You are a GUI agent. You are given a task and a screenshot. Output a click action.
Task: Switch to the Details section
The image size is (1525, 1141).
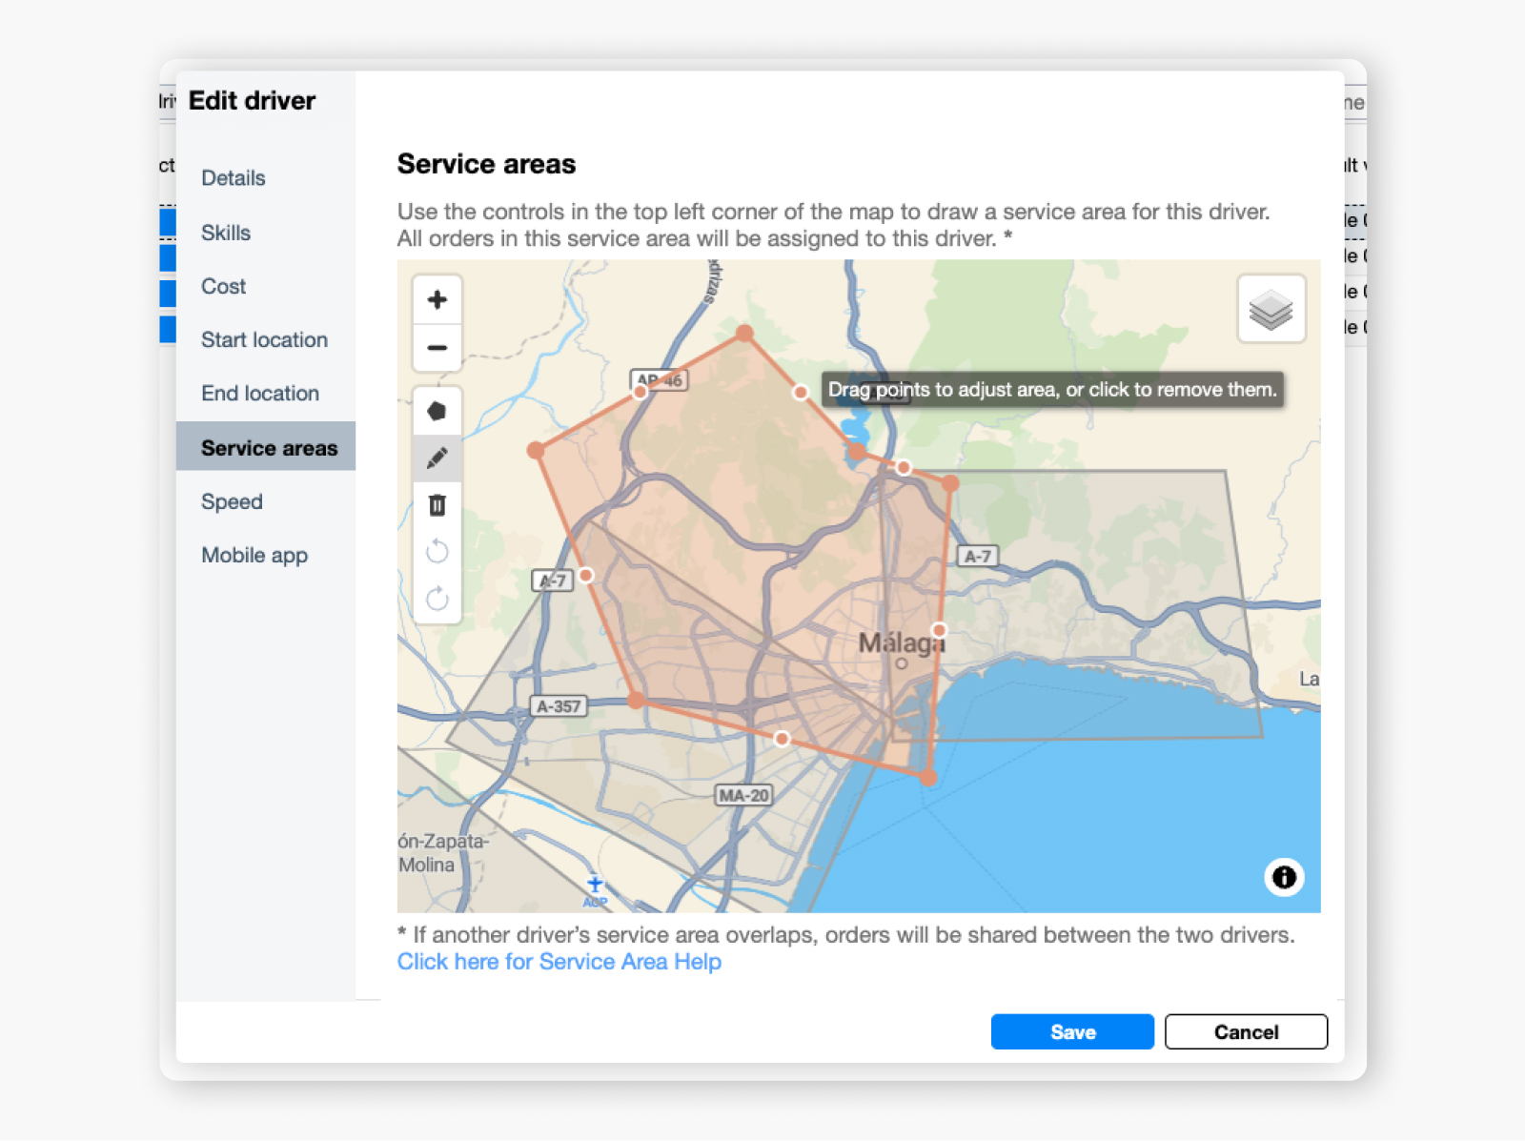(233, 178)
